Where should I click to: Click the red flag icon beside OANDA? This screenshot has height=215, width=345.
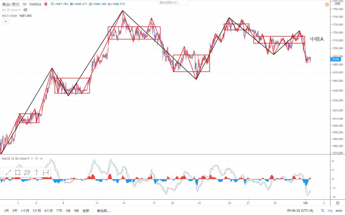pyautogui.click(x=46, y=4)
